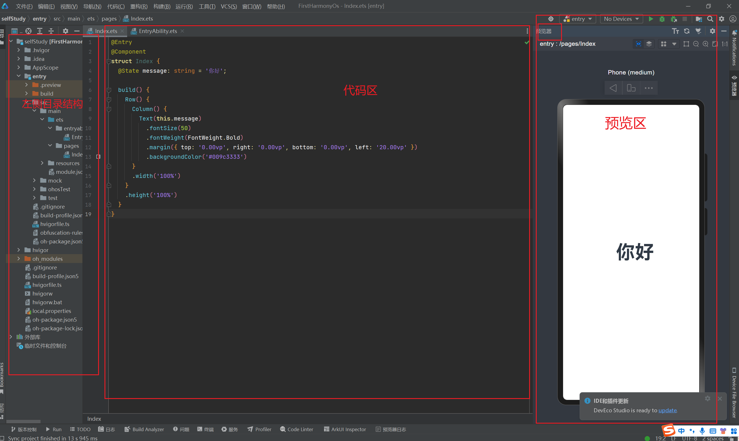
Task: Open the 构建(B) menu
Action: coord(162,6)
